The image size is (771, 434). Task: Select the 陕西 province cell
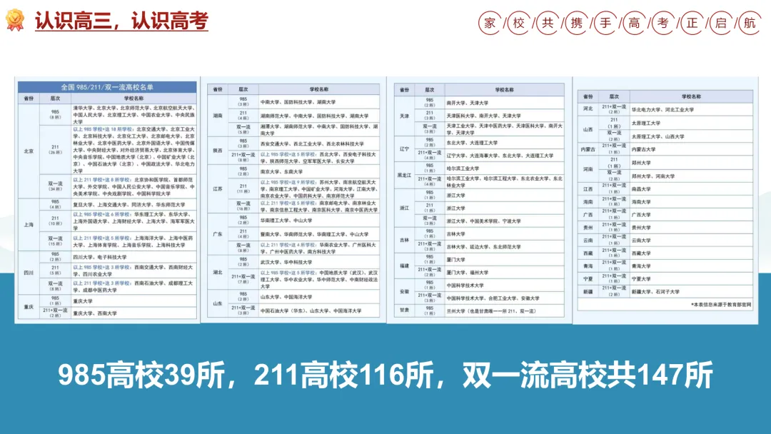click(x=218, y=151)
